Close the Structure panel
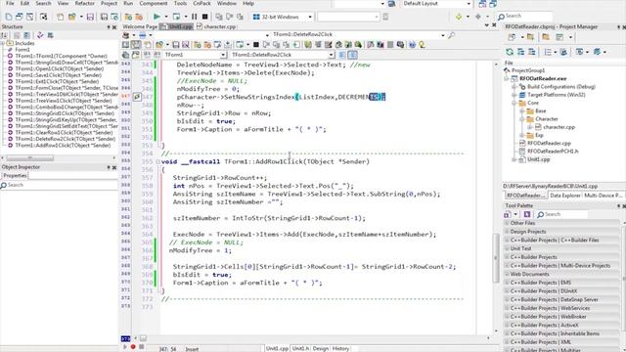The width and height of the screenshot is (626, 352). [114, 27]
